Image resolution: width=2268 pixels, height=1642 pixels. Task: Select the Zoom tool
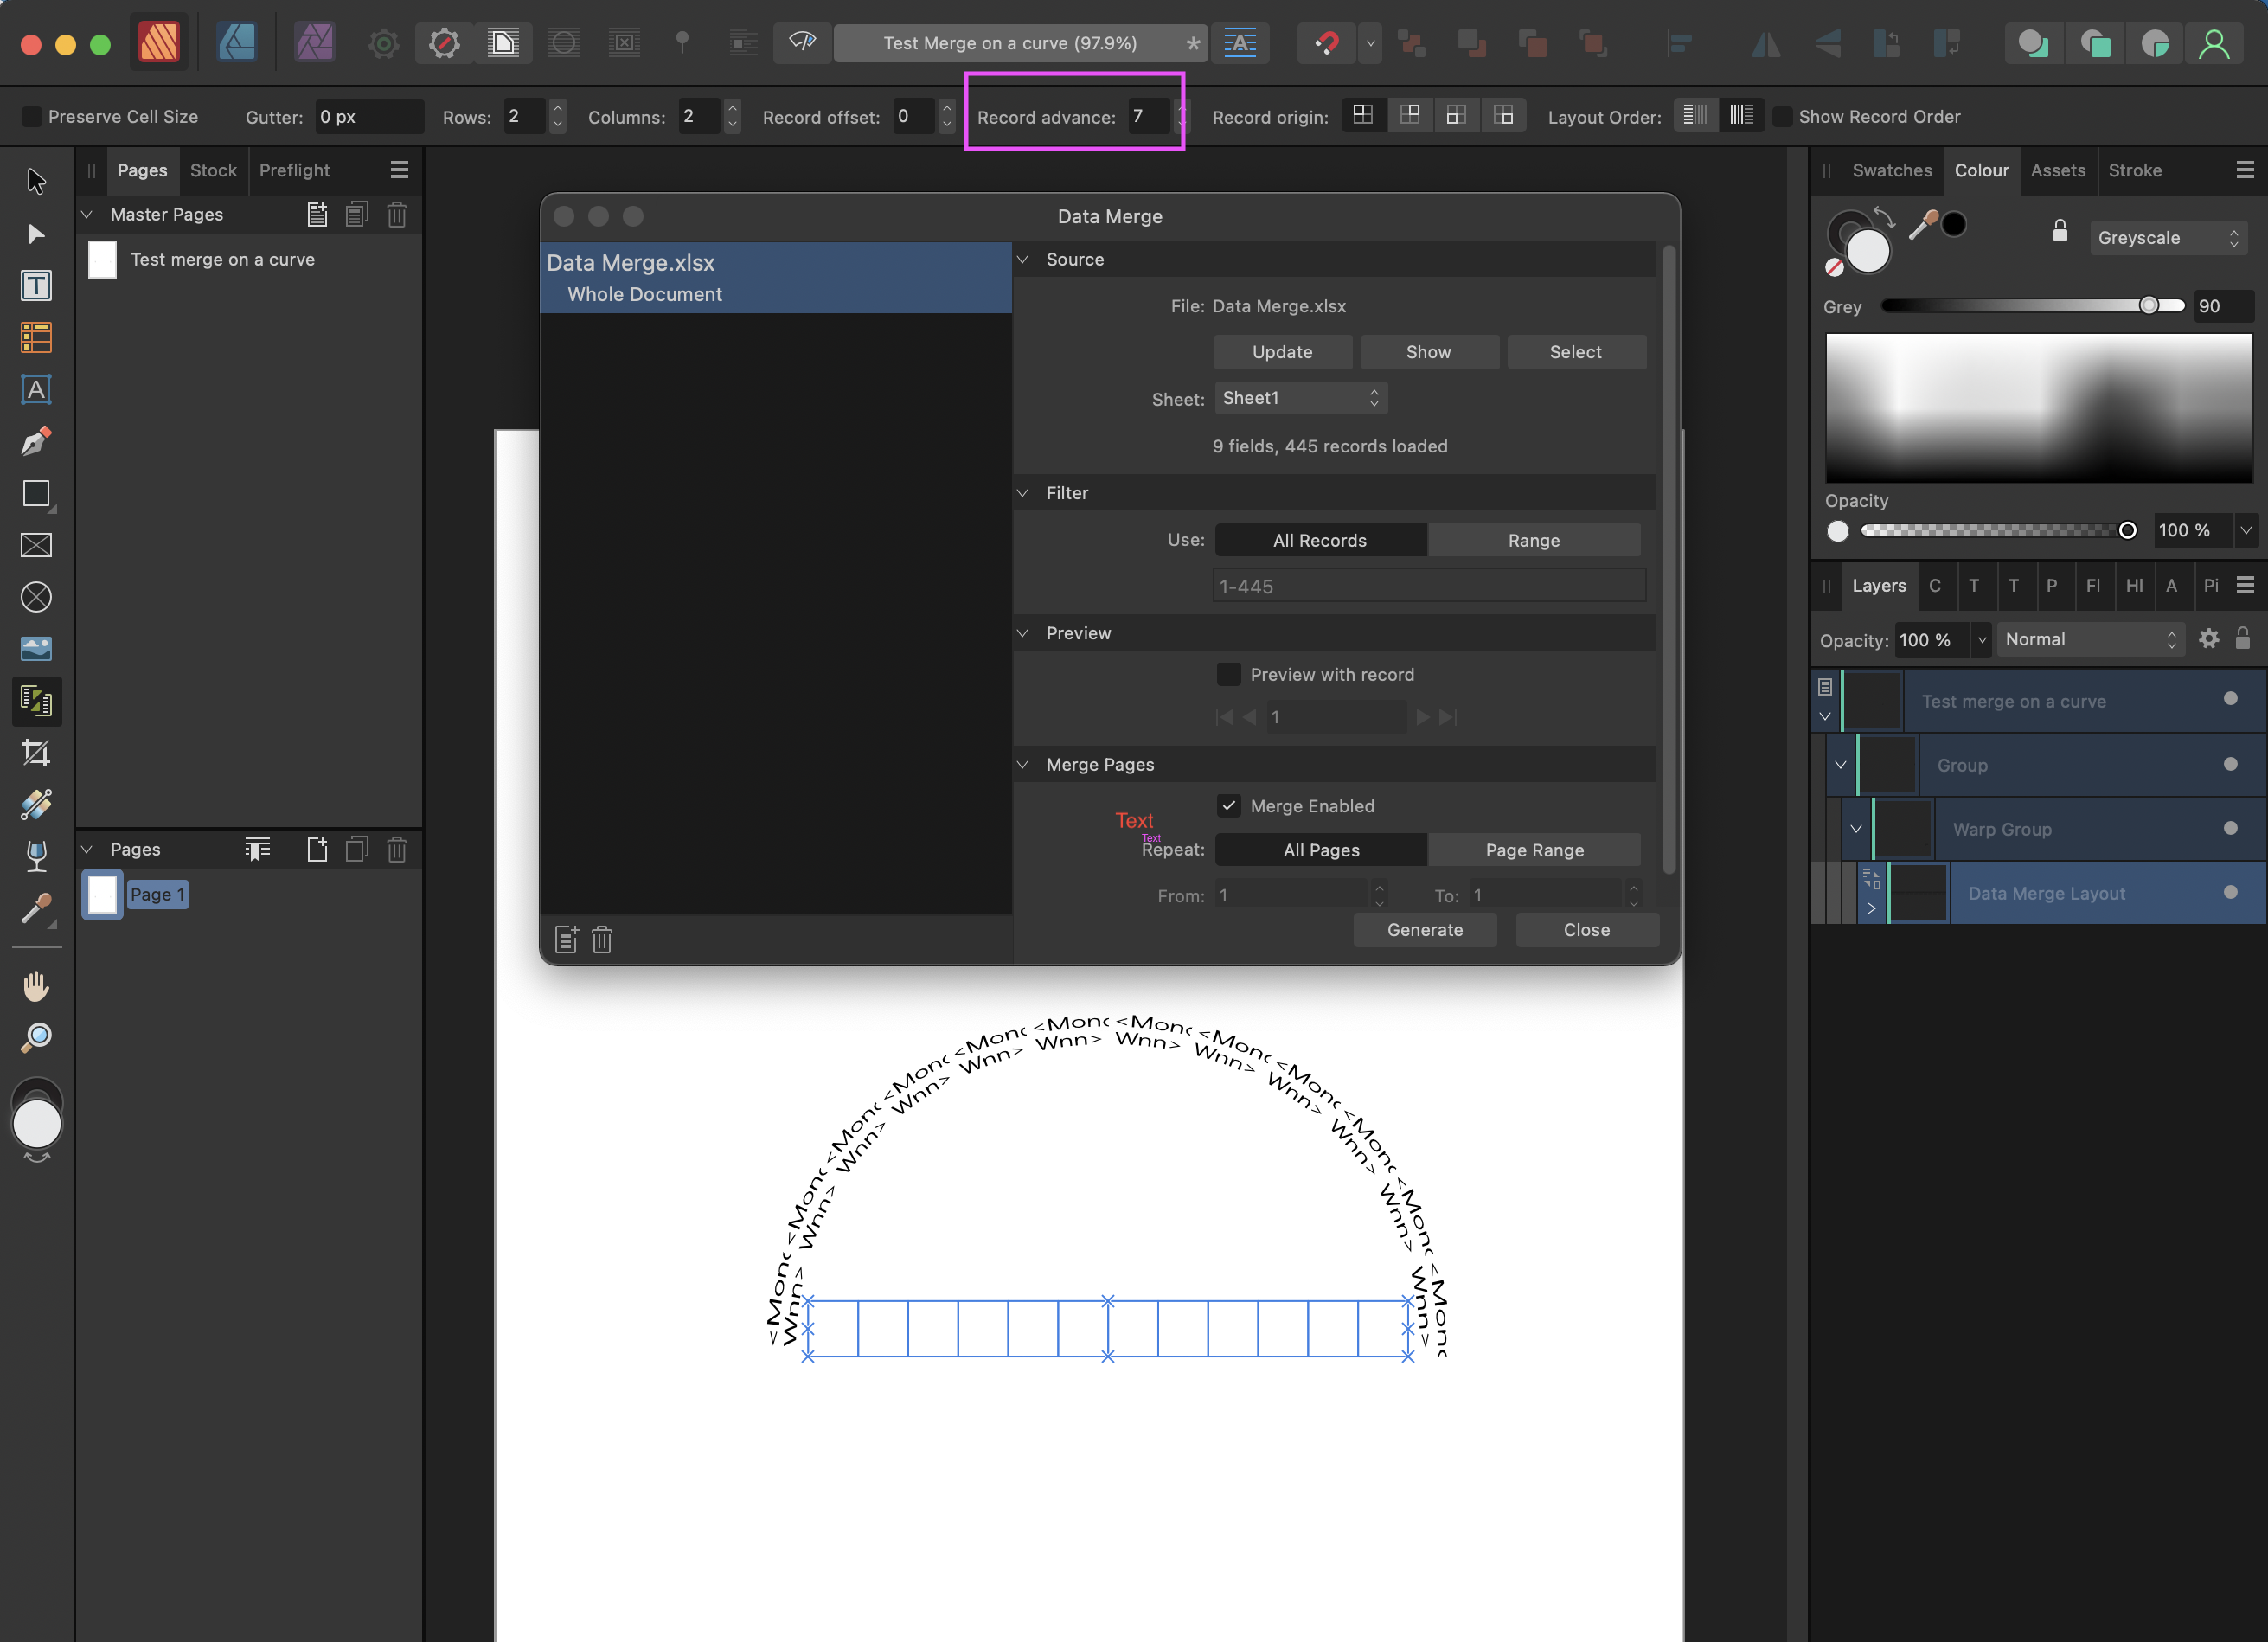[37, 1037]
